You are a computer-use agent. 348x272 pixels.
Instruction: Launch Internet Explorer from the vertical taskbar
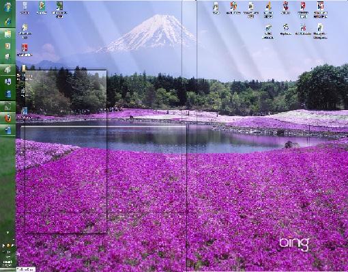coord(8,22)
